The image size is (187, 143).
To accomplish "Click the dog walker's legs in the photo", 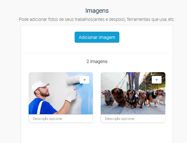I will click(134, 81).
